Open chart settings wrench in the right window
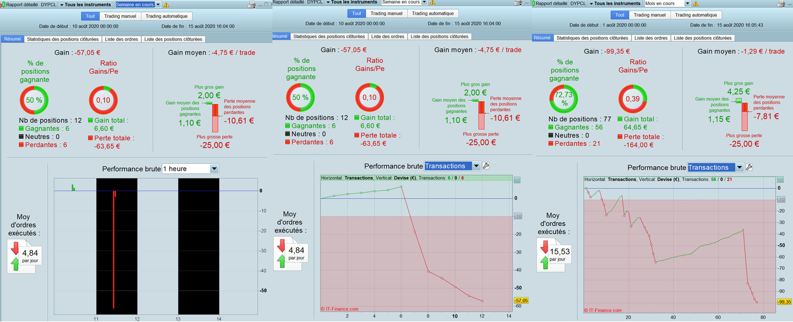This screenshot has width=793, height=322. pyautogui.click(x=749, y=167)
